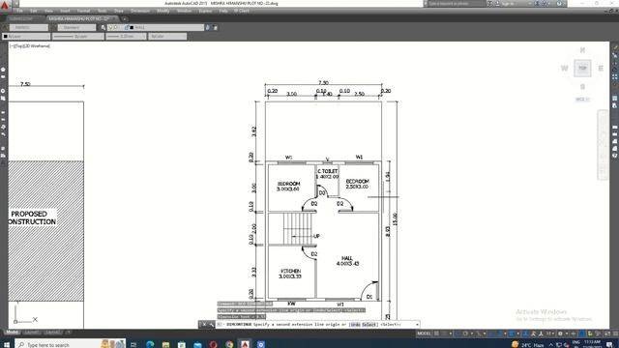Click the Clean Screen status bar icon
This screenshot has width=619, height=348.
click(x=606, y=333)
